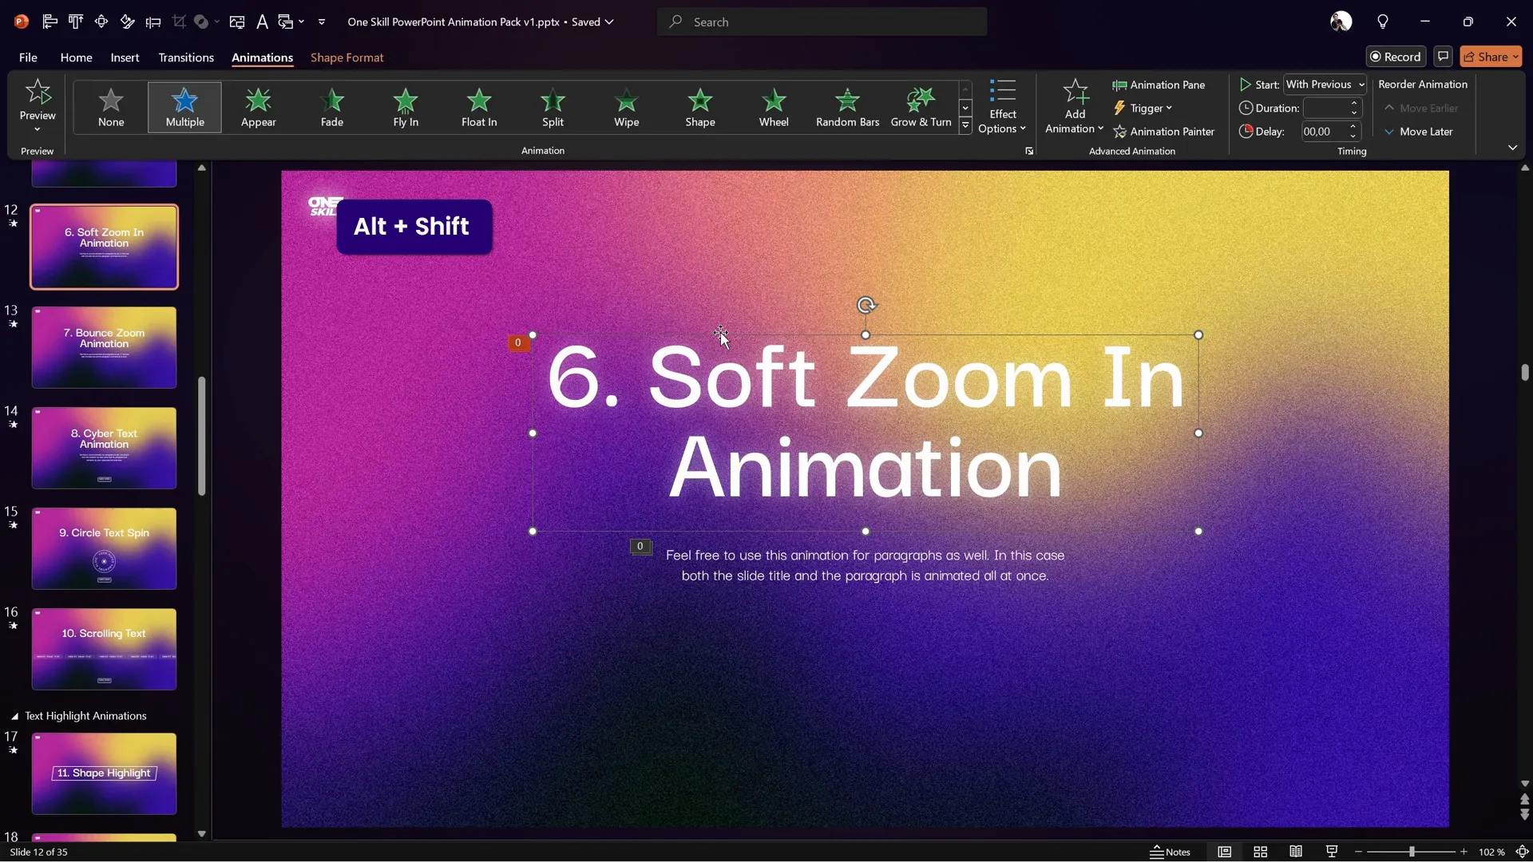Click the Align Left quick access icon
The image size is (1533, 862).
tap(50, 22)
